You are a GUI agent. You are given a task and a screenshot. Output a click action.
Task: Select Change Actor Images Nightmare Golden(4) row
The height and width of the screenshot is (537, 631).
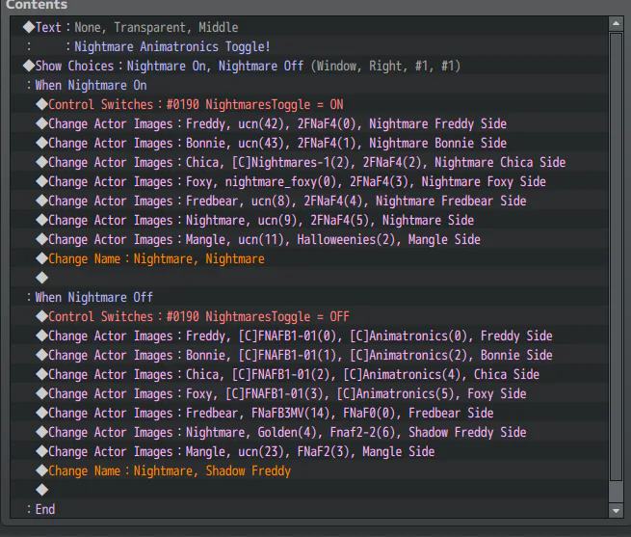coord(309,433)
